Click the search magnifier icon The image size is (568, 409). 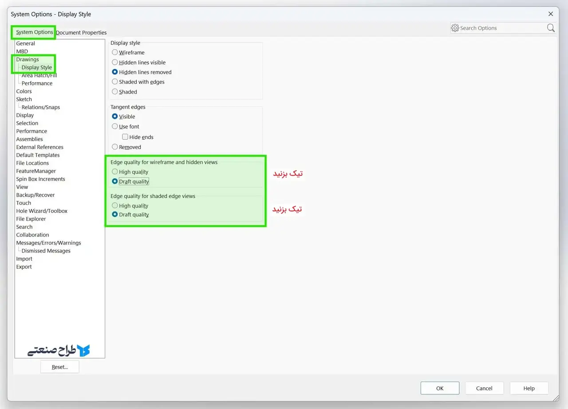pyautogui.click(x=551, y=28)
